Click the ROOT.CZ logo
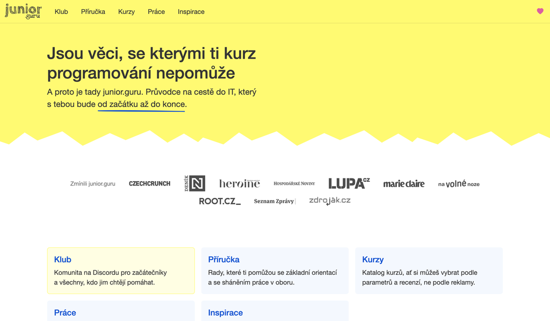 coord(220,201)
